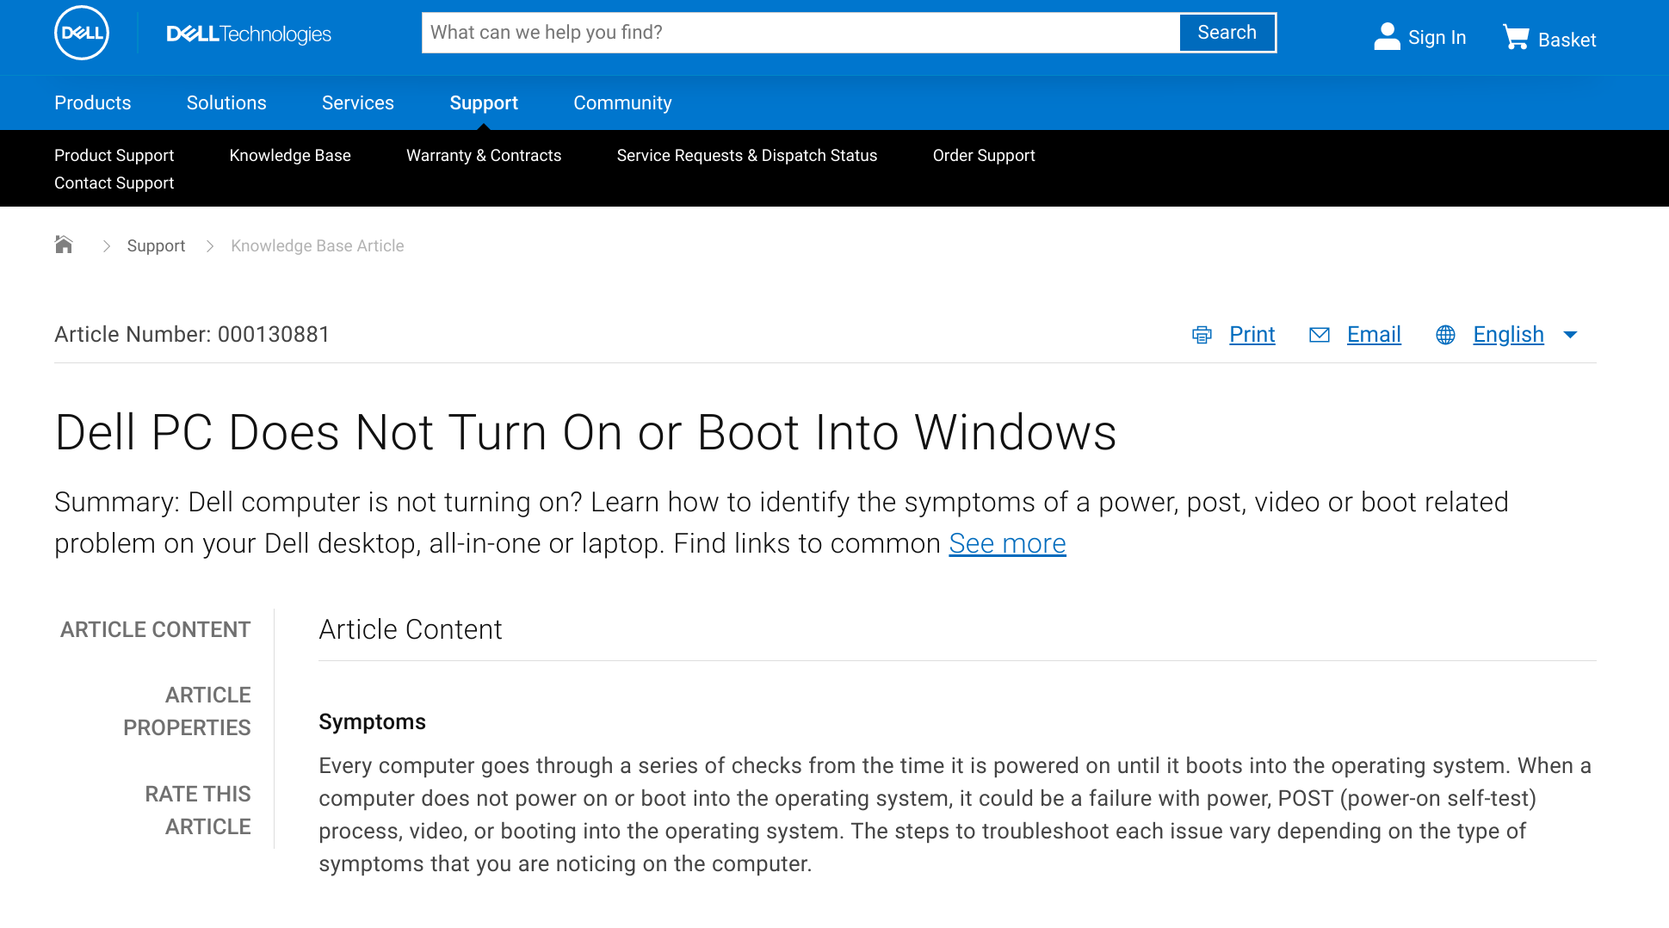The height and width of the screenshot is (928, 1669).
Task: Click the Symptoms heading
Action: point(372,721)
